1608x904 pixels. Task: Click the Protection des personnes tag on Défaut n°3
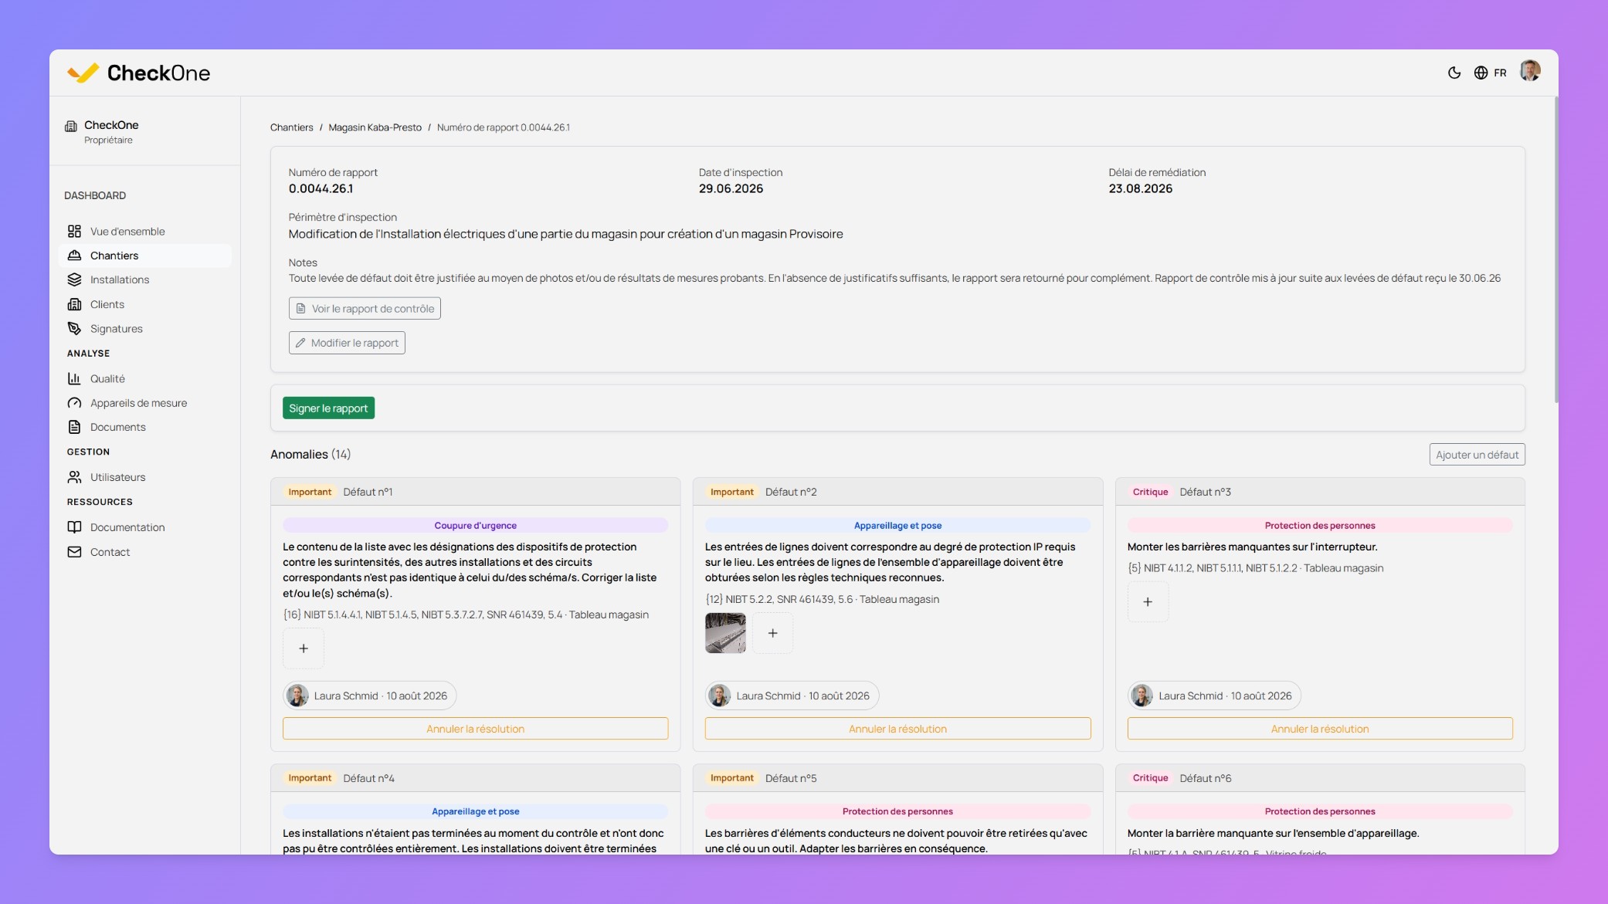click(1320, 526)
